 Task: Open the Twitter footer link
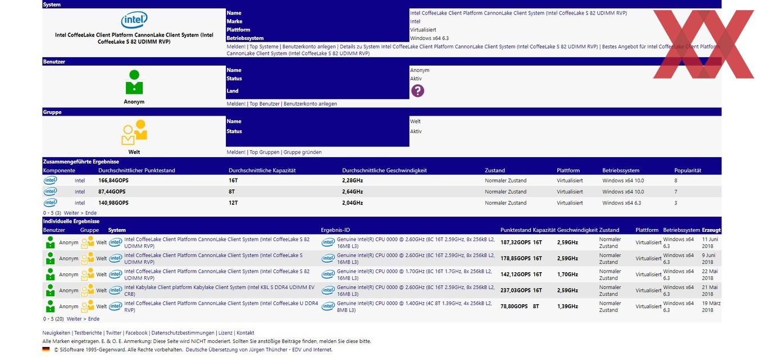[x=113, y=333]
